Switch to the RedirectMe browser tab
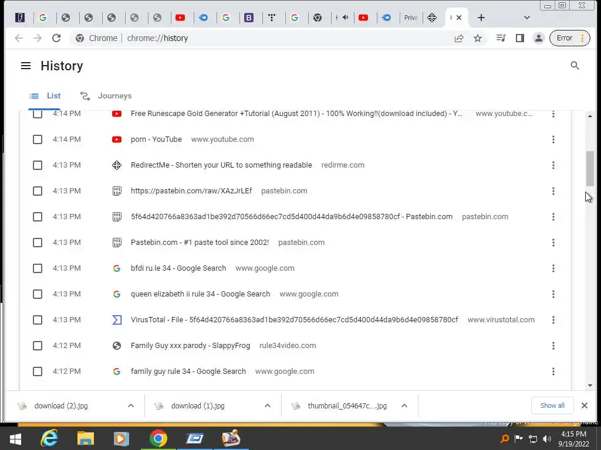The image size is (601, 450). point(432,18)
